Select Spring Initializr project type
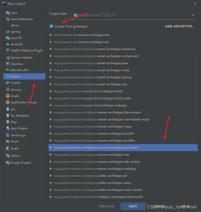This screenshot has height=212, width=201. pyautogui.click(x=24, y=58)
